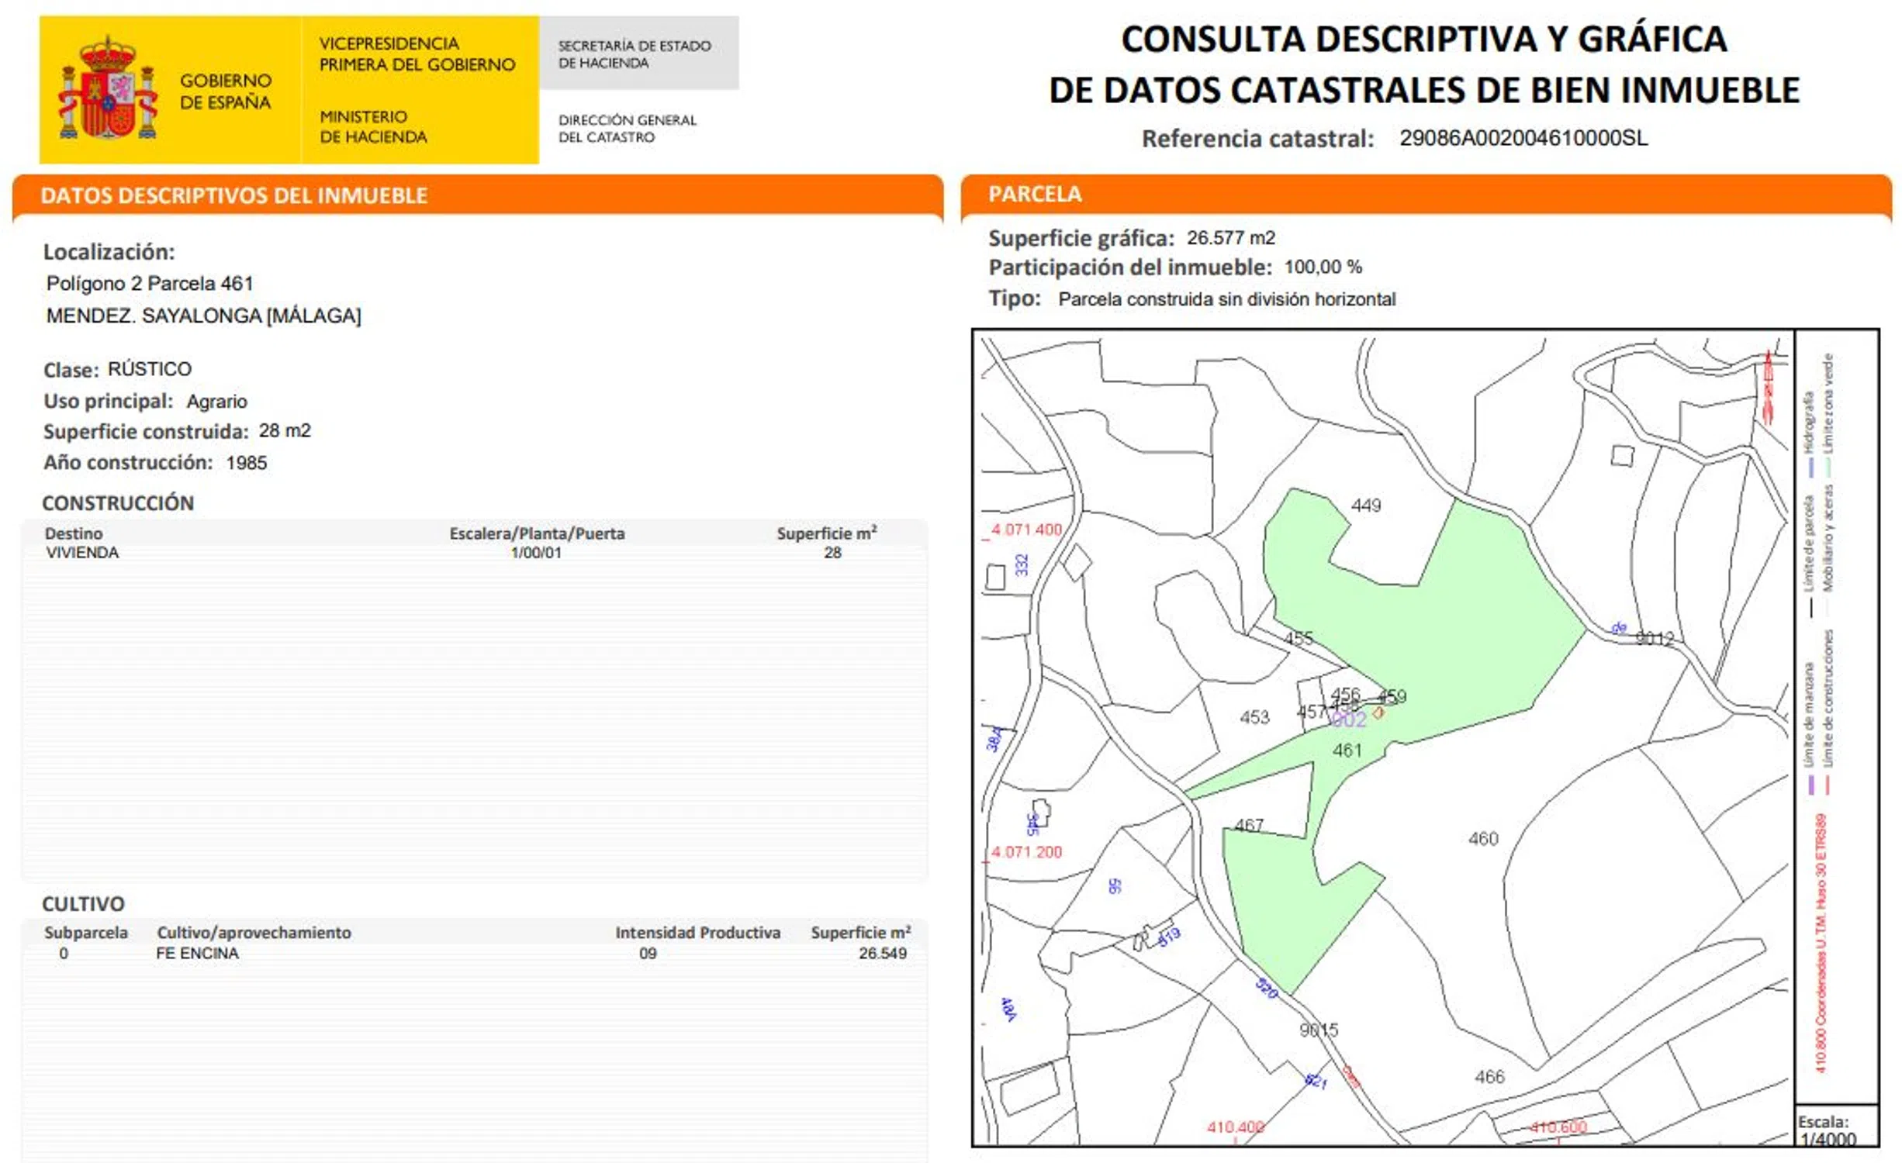Click the Spanish coat of arms emblem
This screenshot has height=1163, width=1902.
[108, 91]
